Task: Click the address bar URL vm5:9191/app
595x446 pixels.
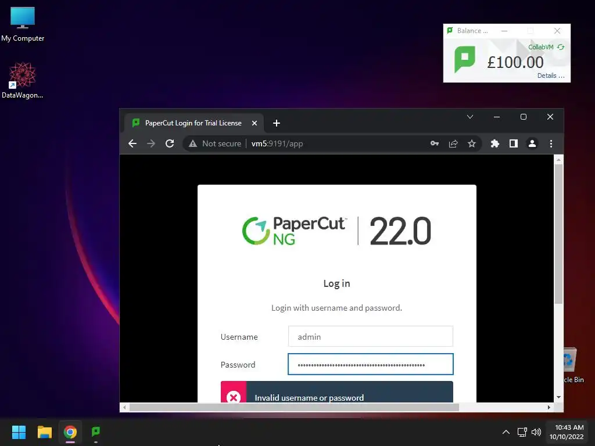Action: (x=277, y=144)
